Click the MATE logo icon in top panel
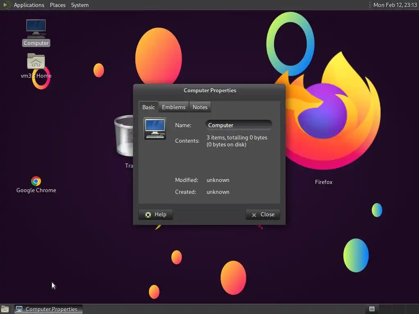This screenshot has width=419, height=314. tap(7, 5)
